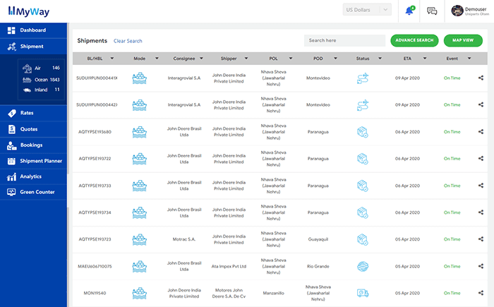
Task: Share shipment SUDUI9PUN000441X
Action: pyautogui.click(x=481, y=78)
